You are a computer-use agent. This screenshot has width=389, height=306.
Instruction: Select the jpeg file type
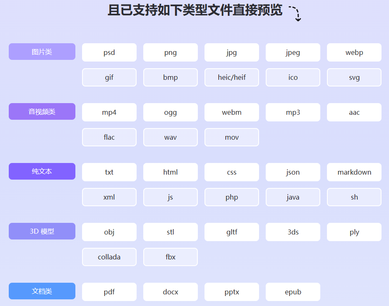coord(293,52)
